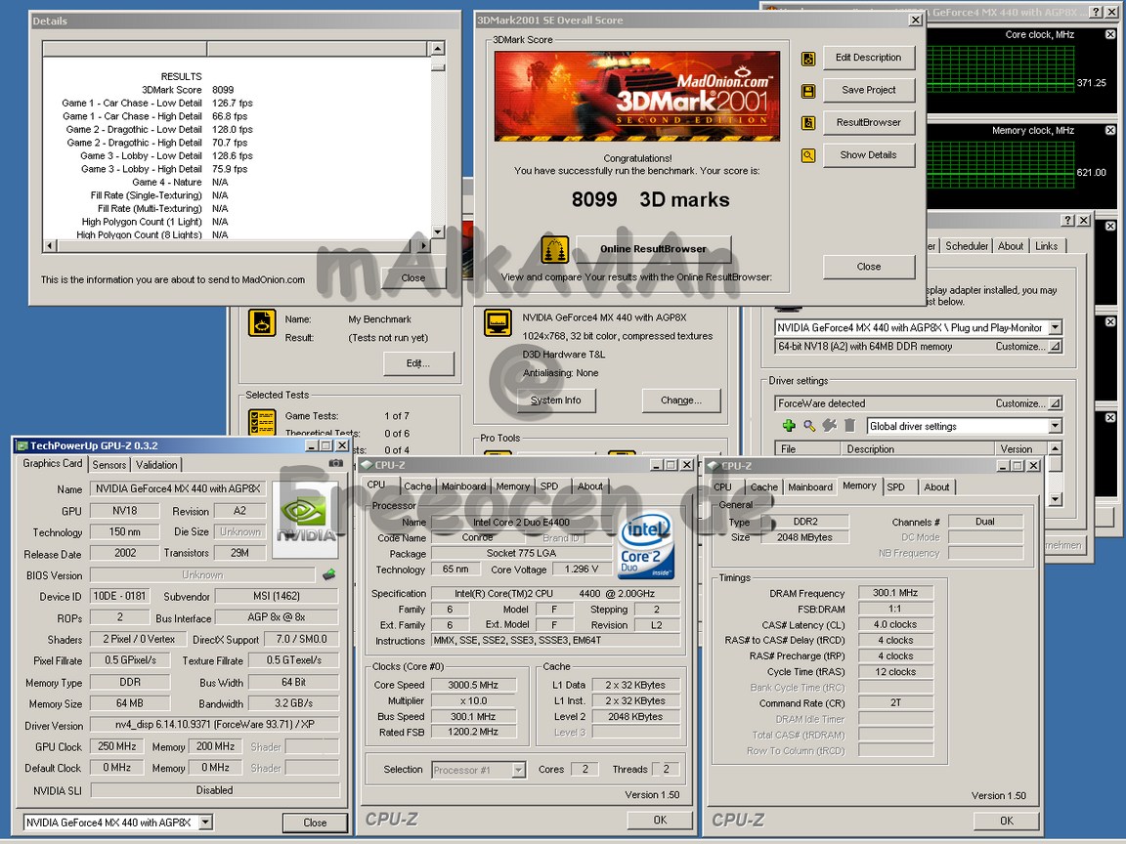Click the Core Speed value 3000.5 MHz

[x=473, y=685]
